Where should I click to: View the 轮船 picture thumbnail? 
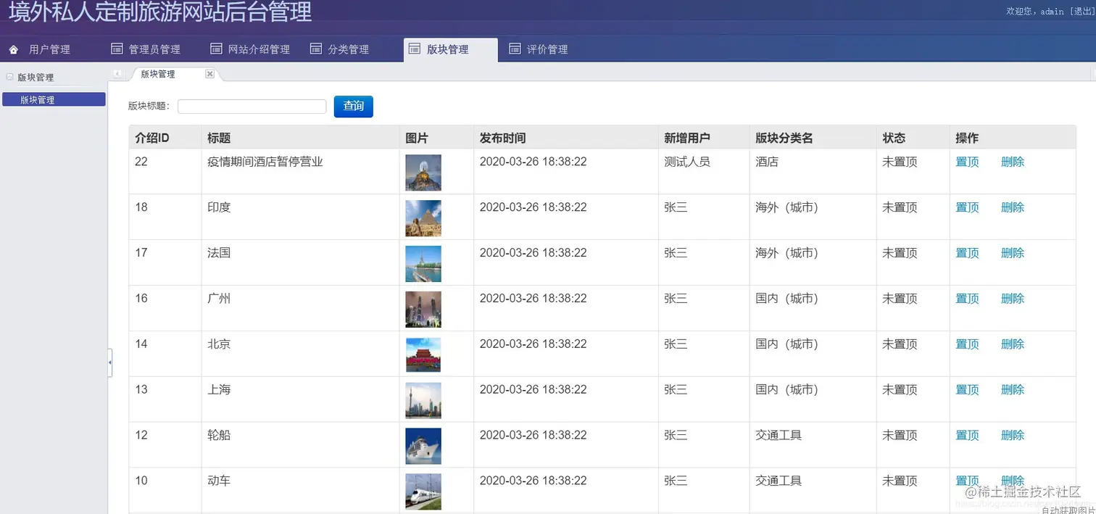423,444
